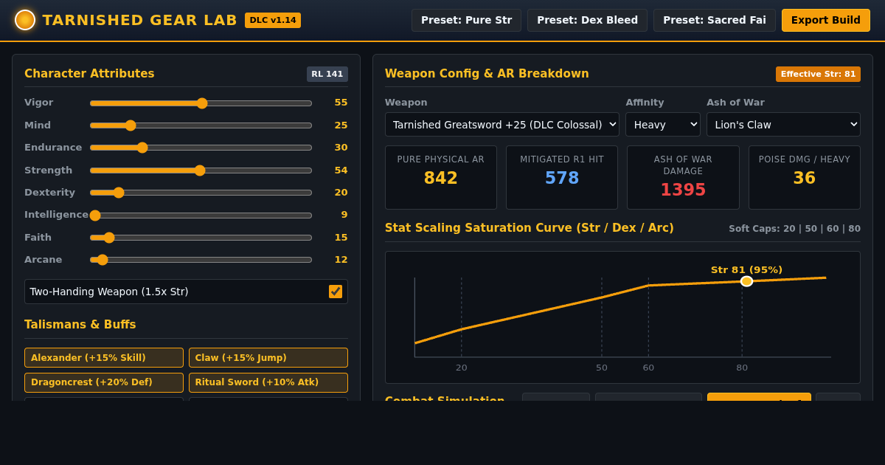Viewport: 885px width, 465px height.
Task: Click the Mind slider handle
Action: (131, 125)
